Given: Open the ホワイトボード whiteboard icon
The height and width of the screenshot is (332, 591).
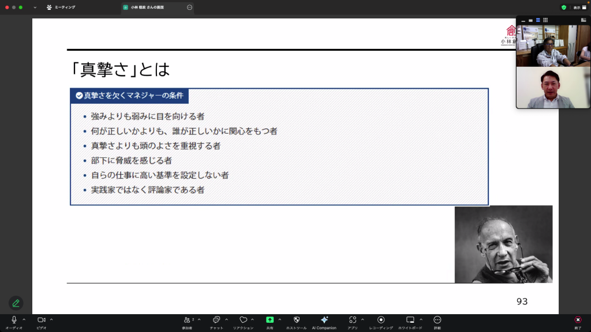Looking at the screenshot, I should pyautogui.click(x=410, y=320).
